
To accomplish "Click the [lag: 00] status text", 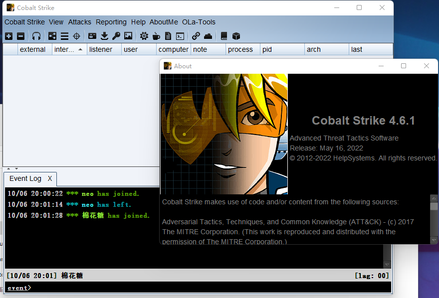I will coord(372,276).
